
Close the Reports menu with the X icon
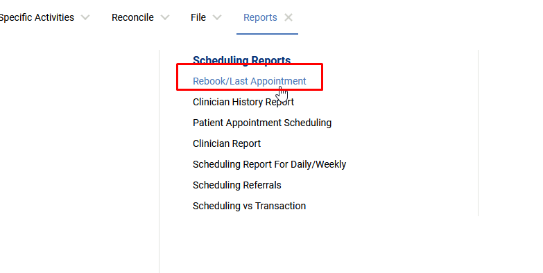(288, 17)
